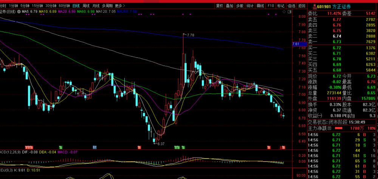Image resolution: width=378 pixels, height=179 pixels.
Task: Click the 买一 6.72 order row
Action: click(342, 48)
